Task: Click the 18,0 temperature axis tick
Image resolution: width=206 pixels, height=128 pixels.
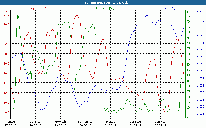Action: tap(6, 63)
